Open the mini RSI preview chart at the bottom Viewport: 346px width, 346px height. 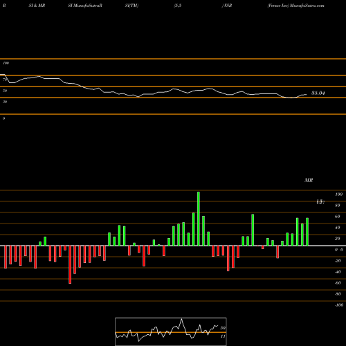click(x=171, y=331)
